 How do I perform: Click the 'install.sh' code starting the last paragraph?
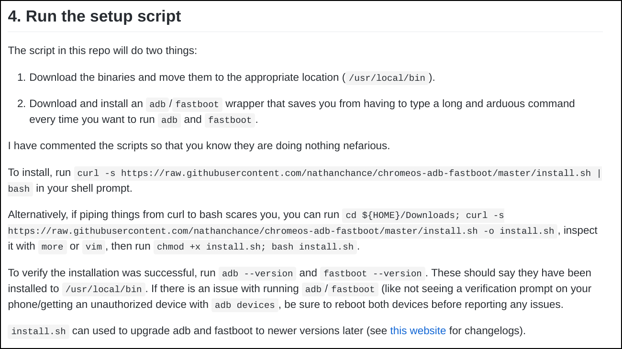point(39,332)
